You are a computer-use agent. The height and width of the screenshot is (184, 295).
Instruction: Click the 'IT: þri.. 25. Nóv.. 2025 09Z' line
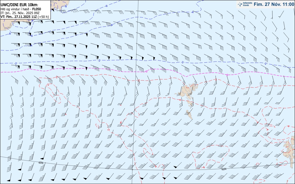(20, 13)
